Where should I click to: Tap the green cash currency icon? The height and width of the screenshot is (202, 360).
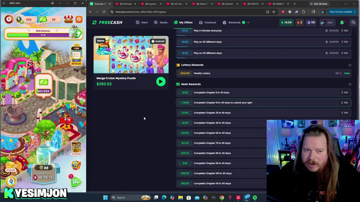[x=43, y=19]
